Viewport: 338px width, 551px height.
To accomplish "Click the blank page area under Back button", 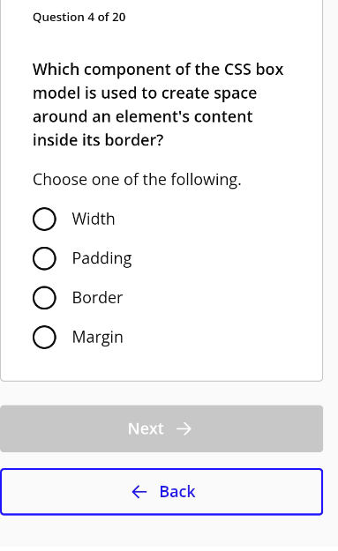I will pyautogui.click(x=161, y=532).
